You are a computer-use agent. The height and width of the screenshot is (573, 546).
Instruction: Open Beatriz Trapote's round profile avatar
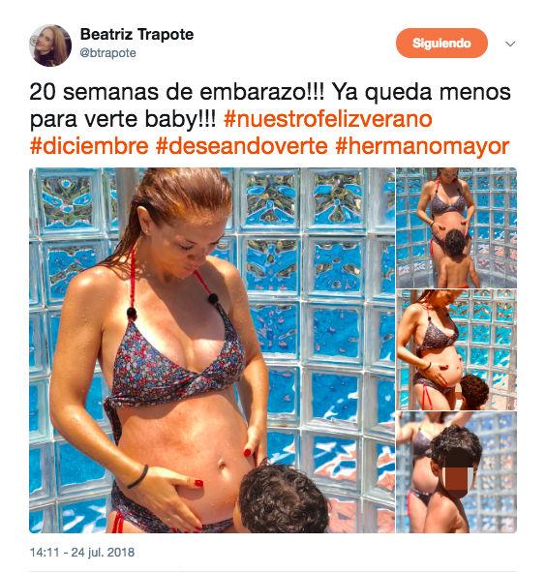tap(50, 45)
